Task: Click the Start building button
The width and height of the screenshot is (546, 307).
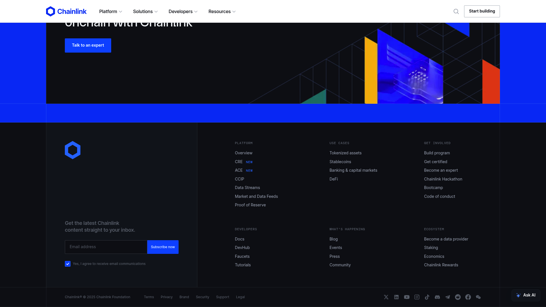Action: tap(482, 11)
